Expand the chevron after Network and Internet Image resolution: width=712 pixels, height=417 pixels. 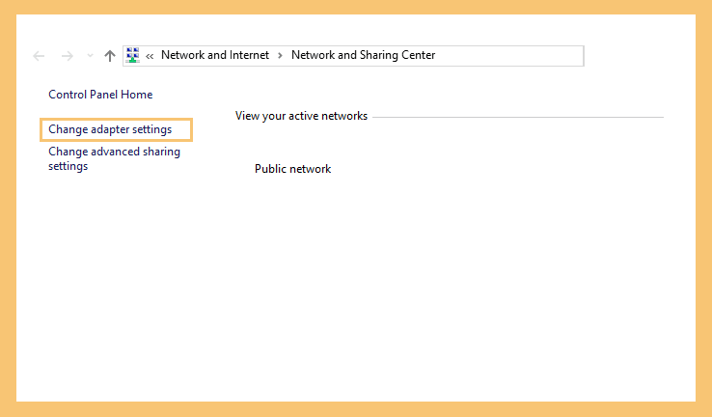point(280,55)
